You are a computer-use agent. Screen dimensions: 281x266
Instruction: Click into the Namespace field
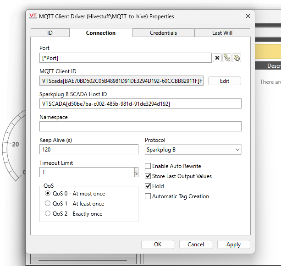[140, 127]
